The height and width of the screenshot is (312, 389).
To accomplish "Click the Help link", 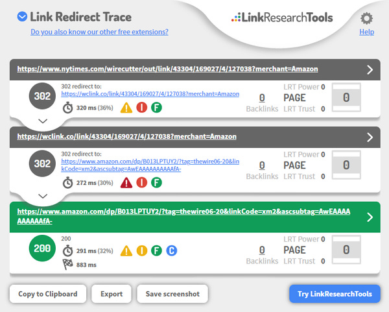I will pos(366,32).
